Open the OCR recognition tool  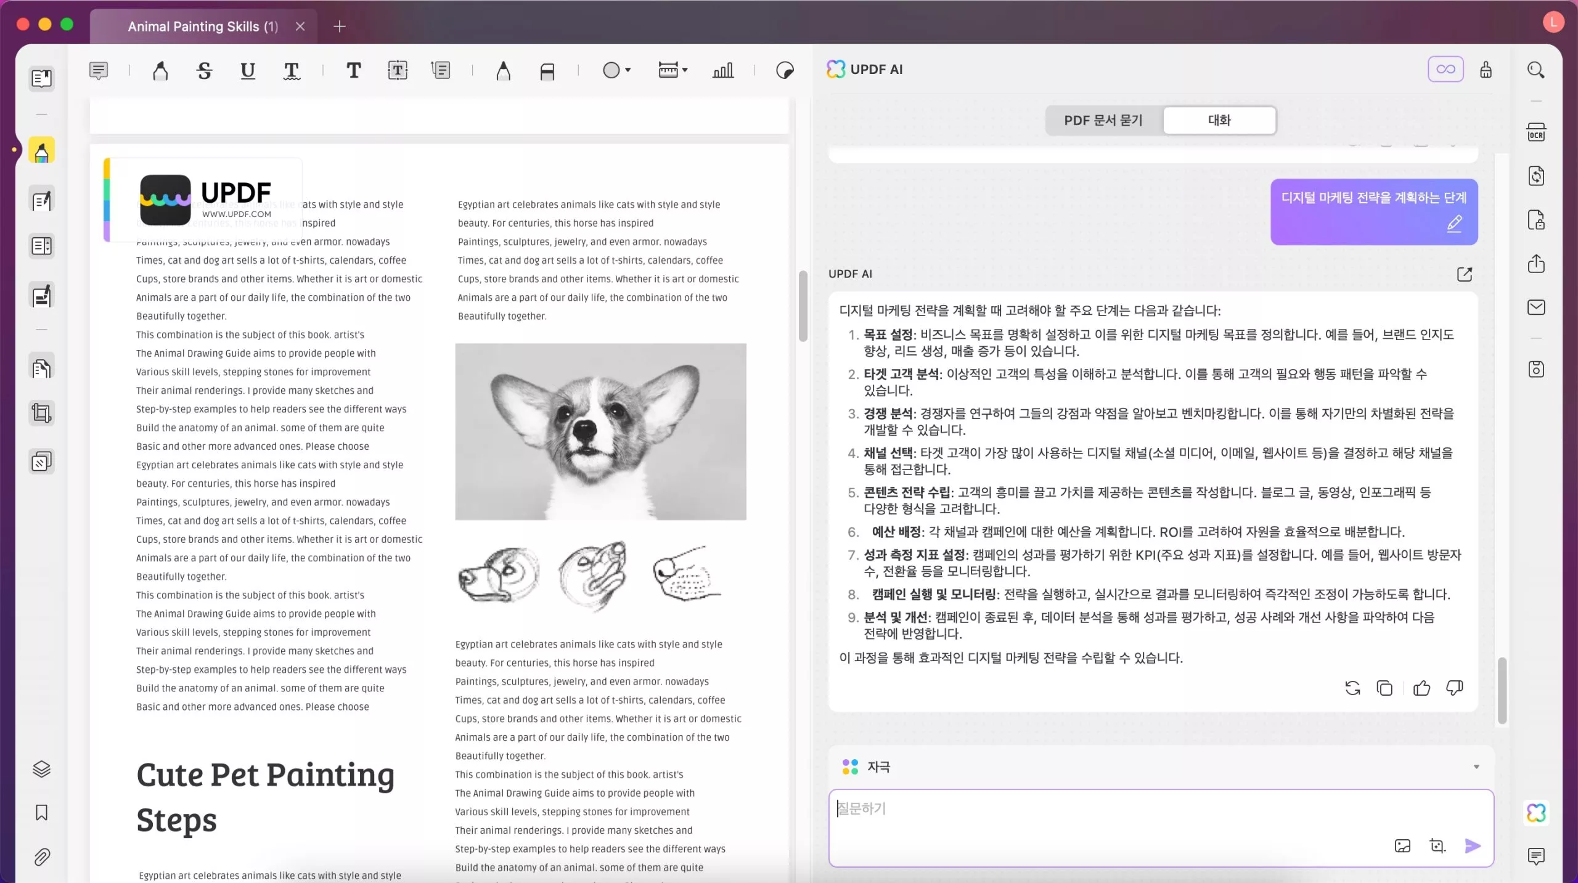click(x=1535, y=132)
